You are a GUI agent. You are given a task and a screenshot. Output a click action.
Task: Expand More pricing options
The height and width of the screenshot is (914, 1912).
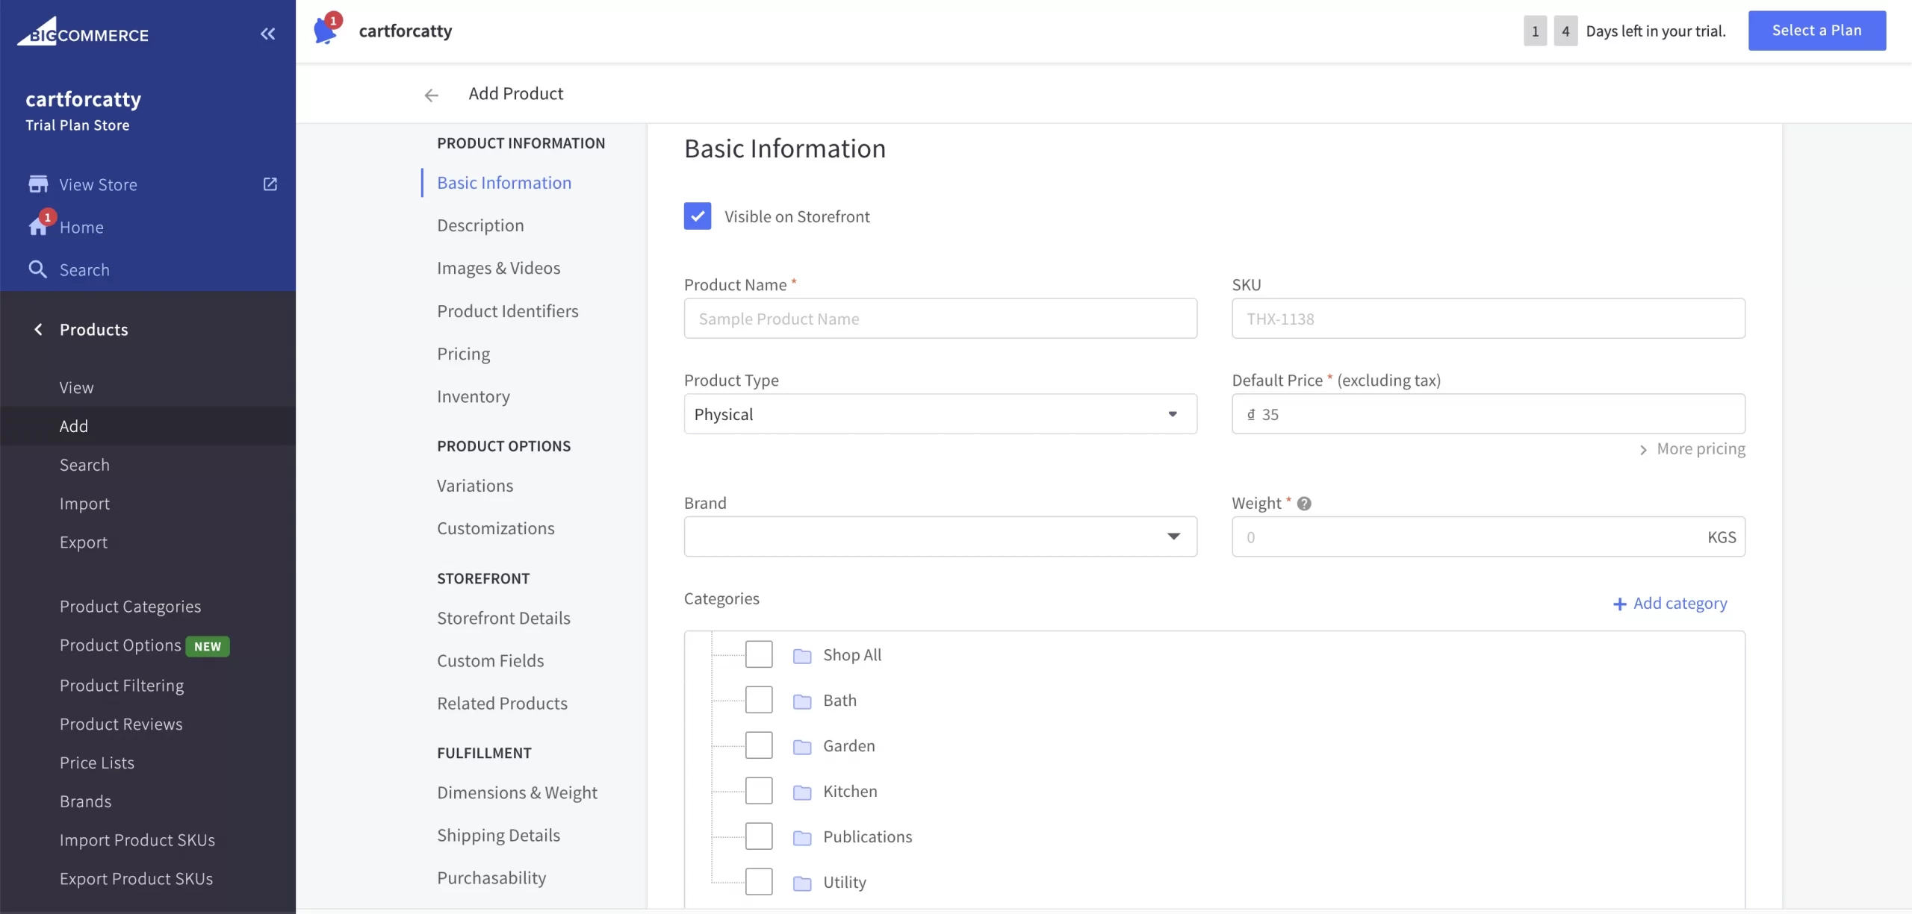tap(1692, 449)
